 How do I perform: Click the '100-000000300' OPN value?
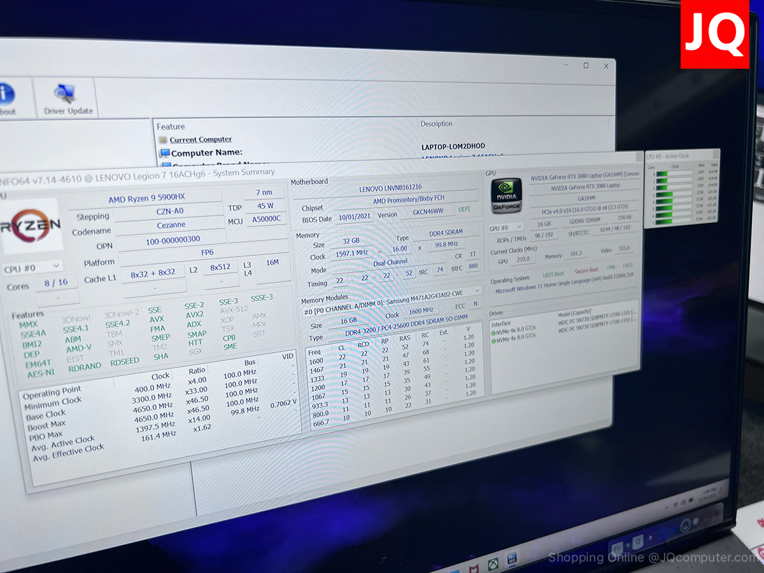pyautogui.click(x=171, y=239)
